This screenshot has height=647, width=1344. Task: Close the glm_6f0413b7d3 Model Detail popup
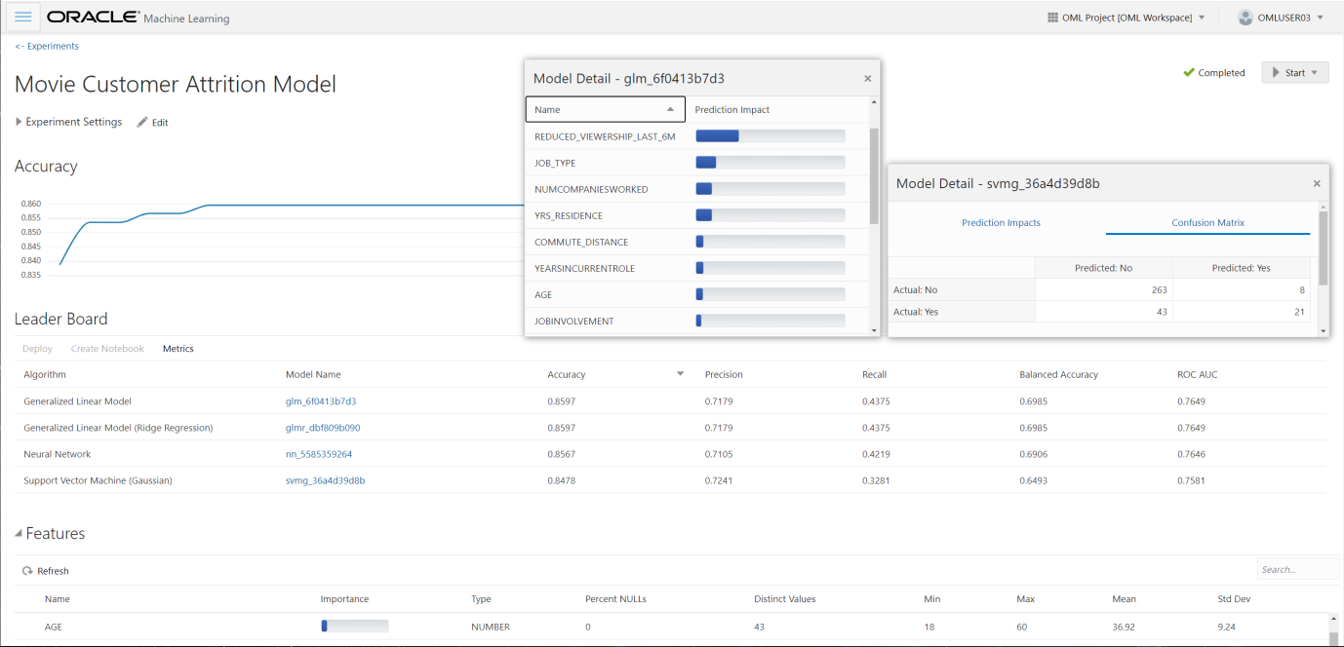coord(868,79)
